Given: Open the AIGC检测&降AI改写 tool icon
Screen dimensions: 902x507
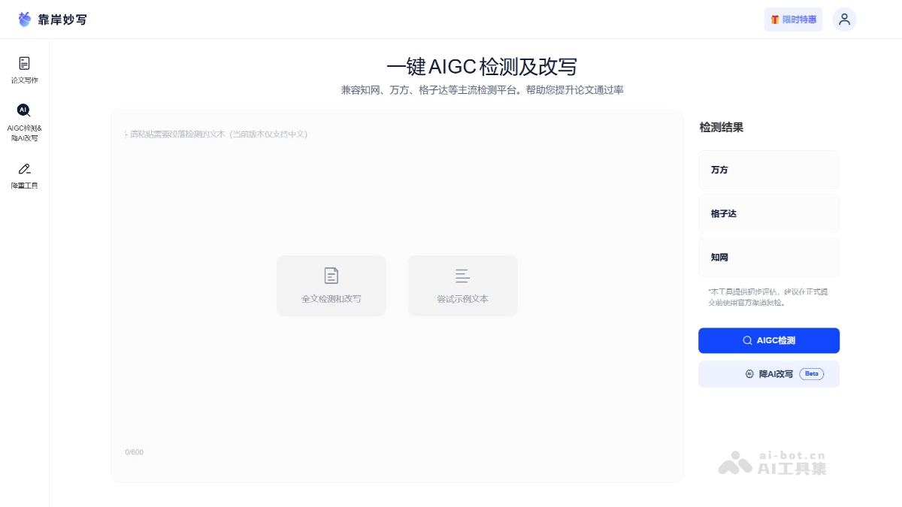Looking at the screenshot, I should point(25,110).
